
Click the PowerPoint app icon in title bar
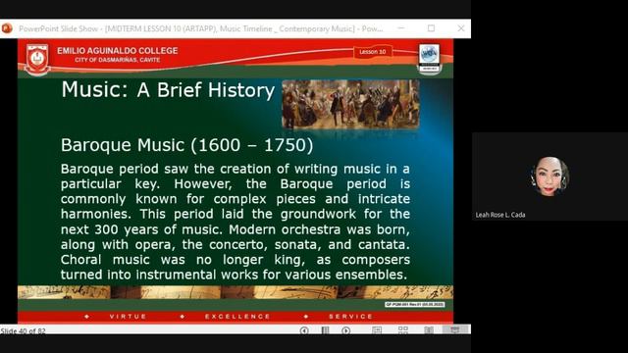coord(7,28)
